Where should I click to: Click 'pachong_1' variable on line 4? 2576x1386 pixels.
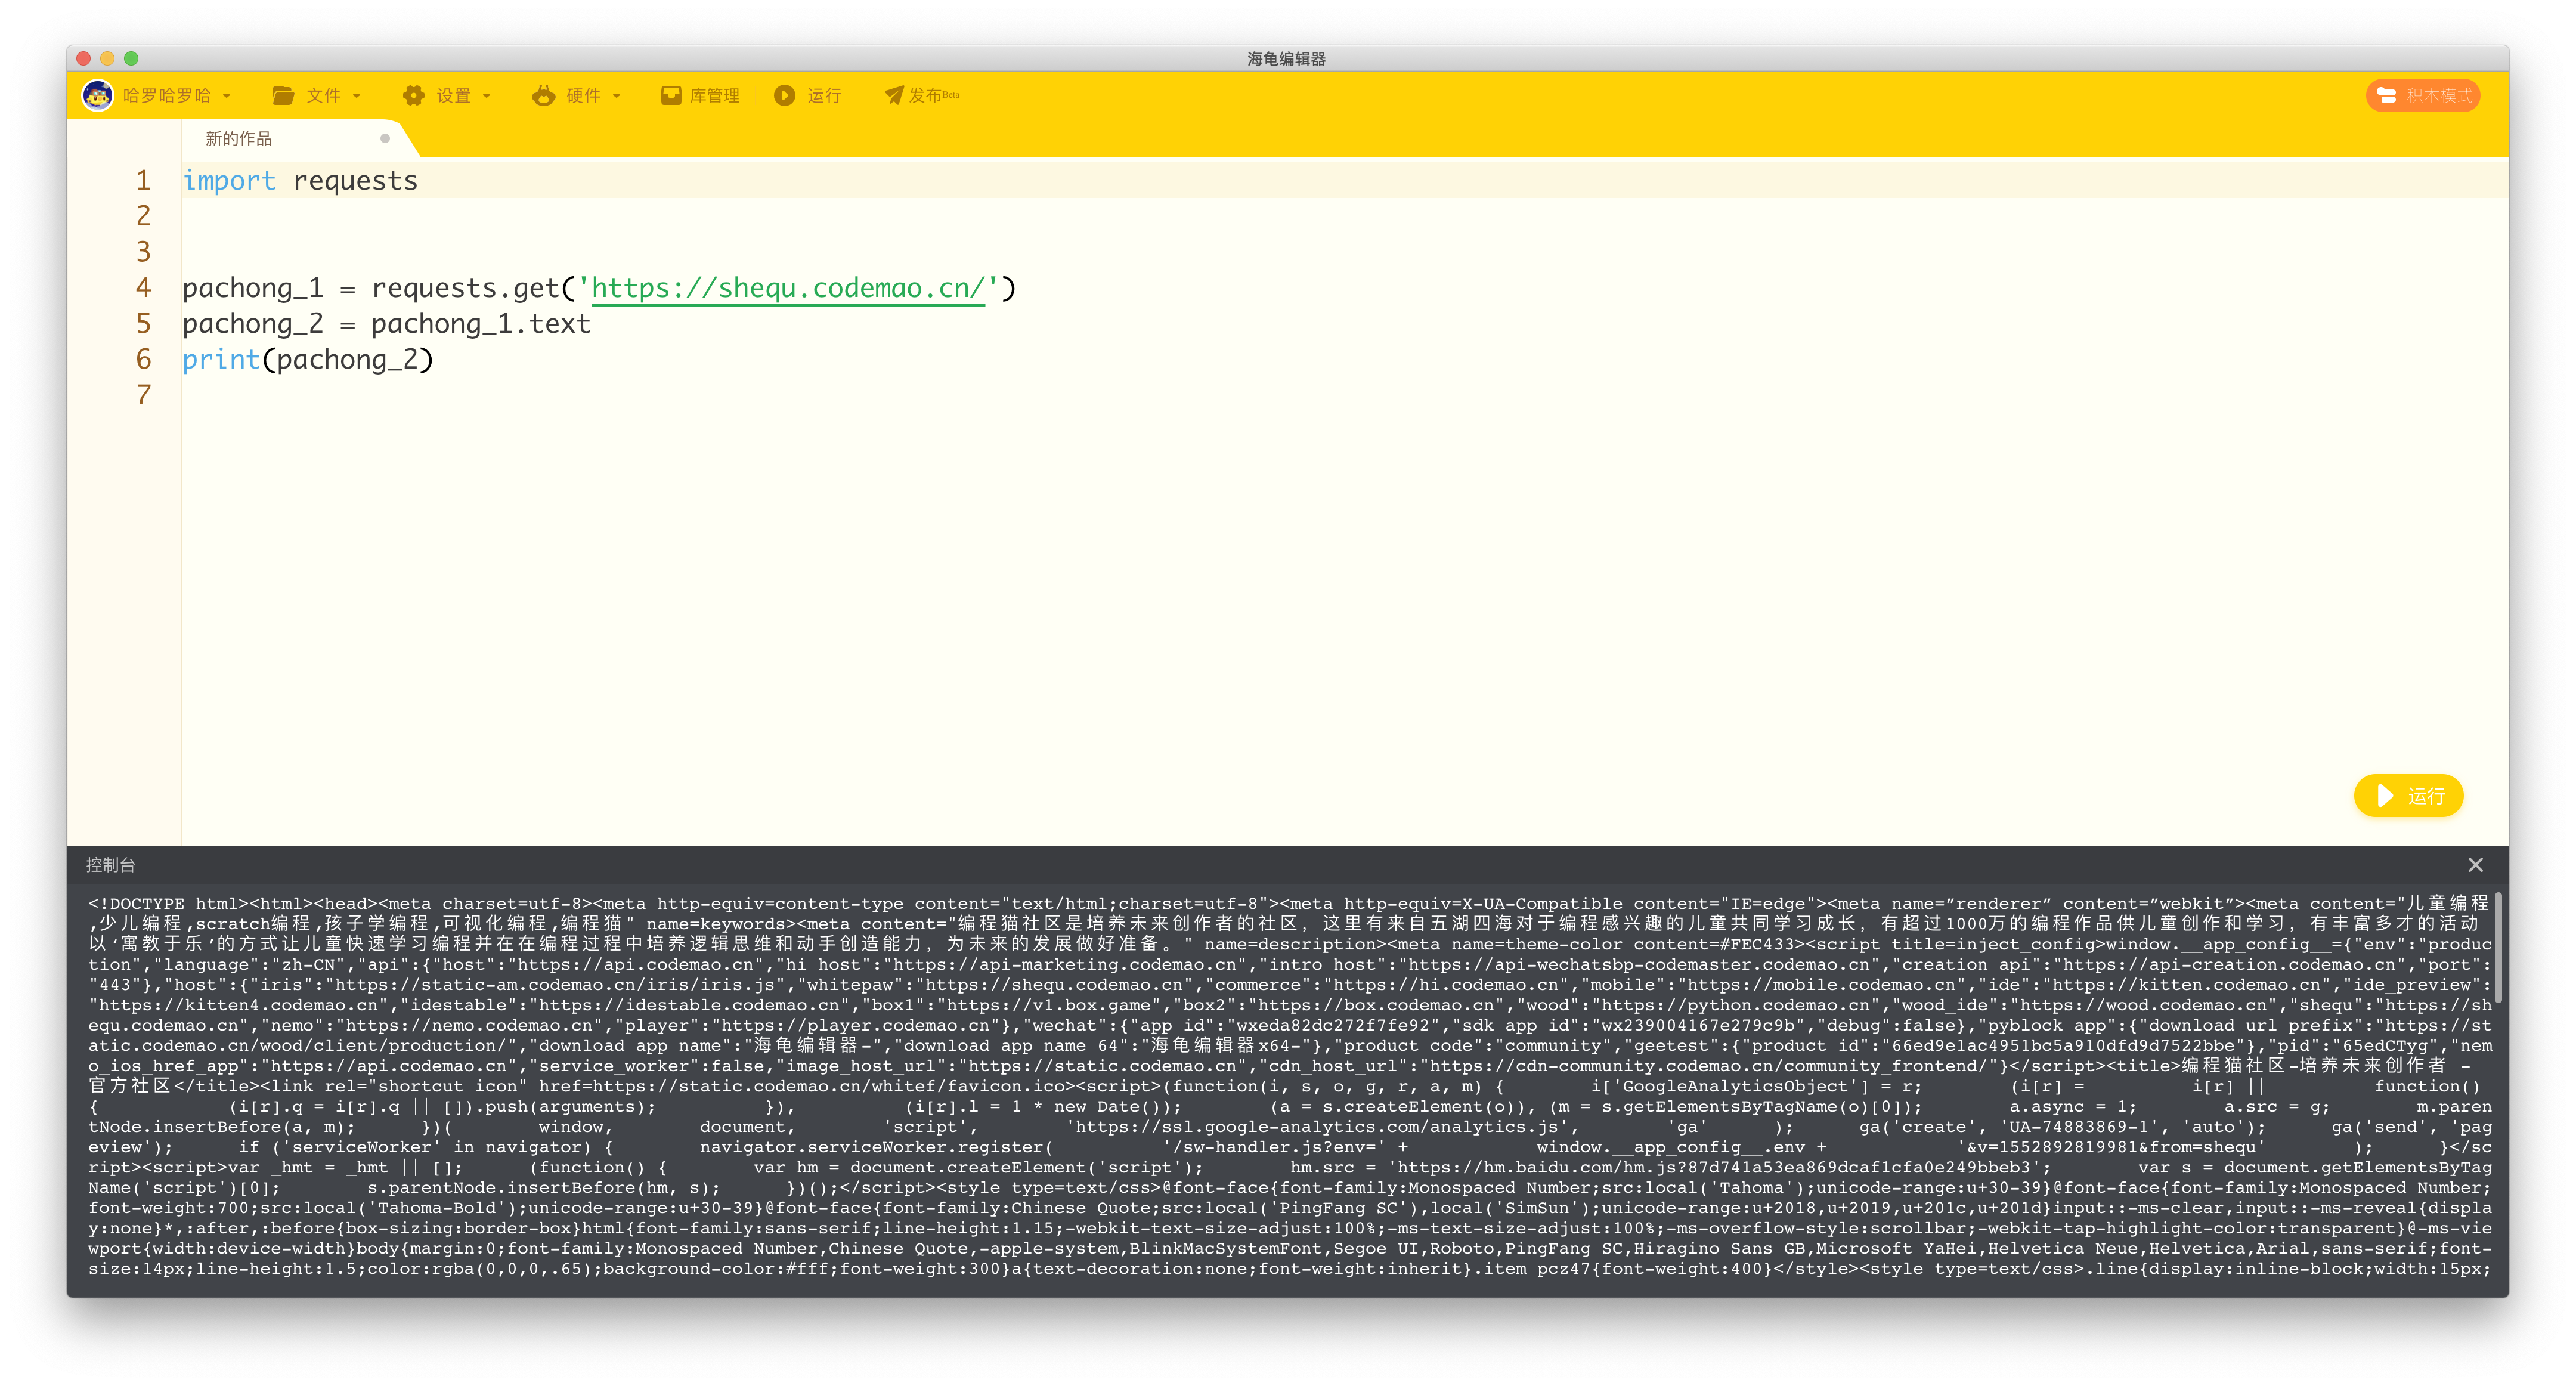253,289
